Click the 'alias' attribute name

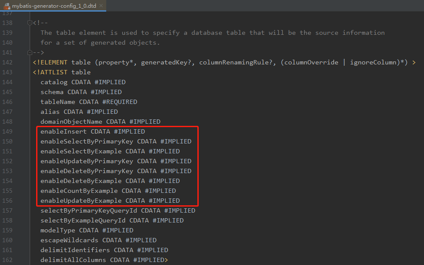(x=50, y=112)
